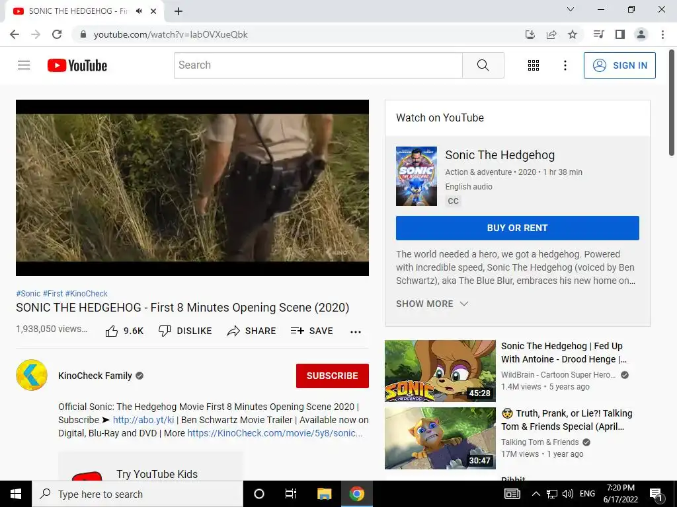The height and width of the screenshot is (507, 677).
Task: Click the #KinoCheck hashtag
Action: coord(87,294)
